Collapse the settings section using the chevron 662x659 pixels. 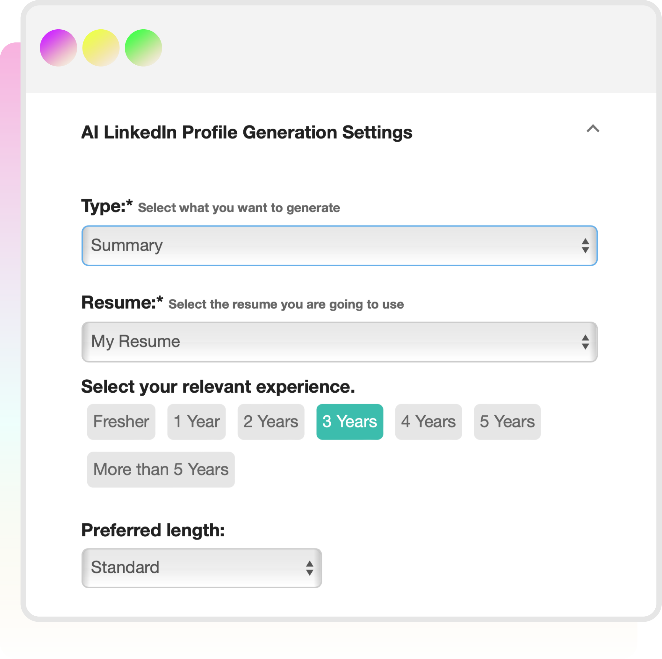tap(593, 129)
